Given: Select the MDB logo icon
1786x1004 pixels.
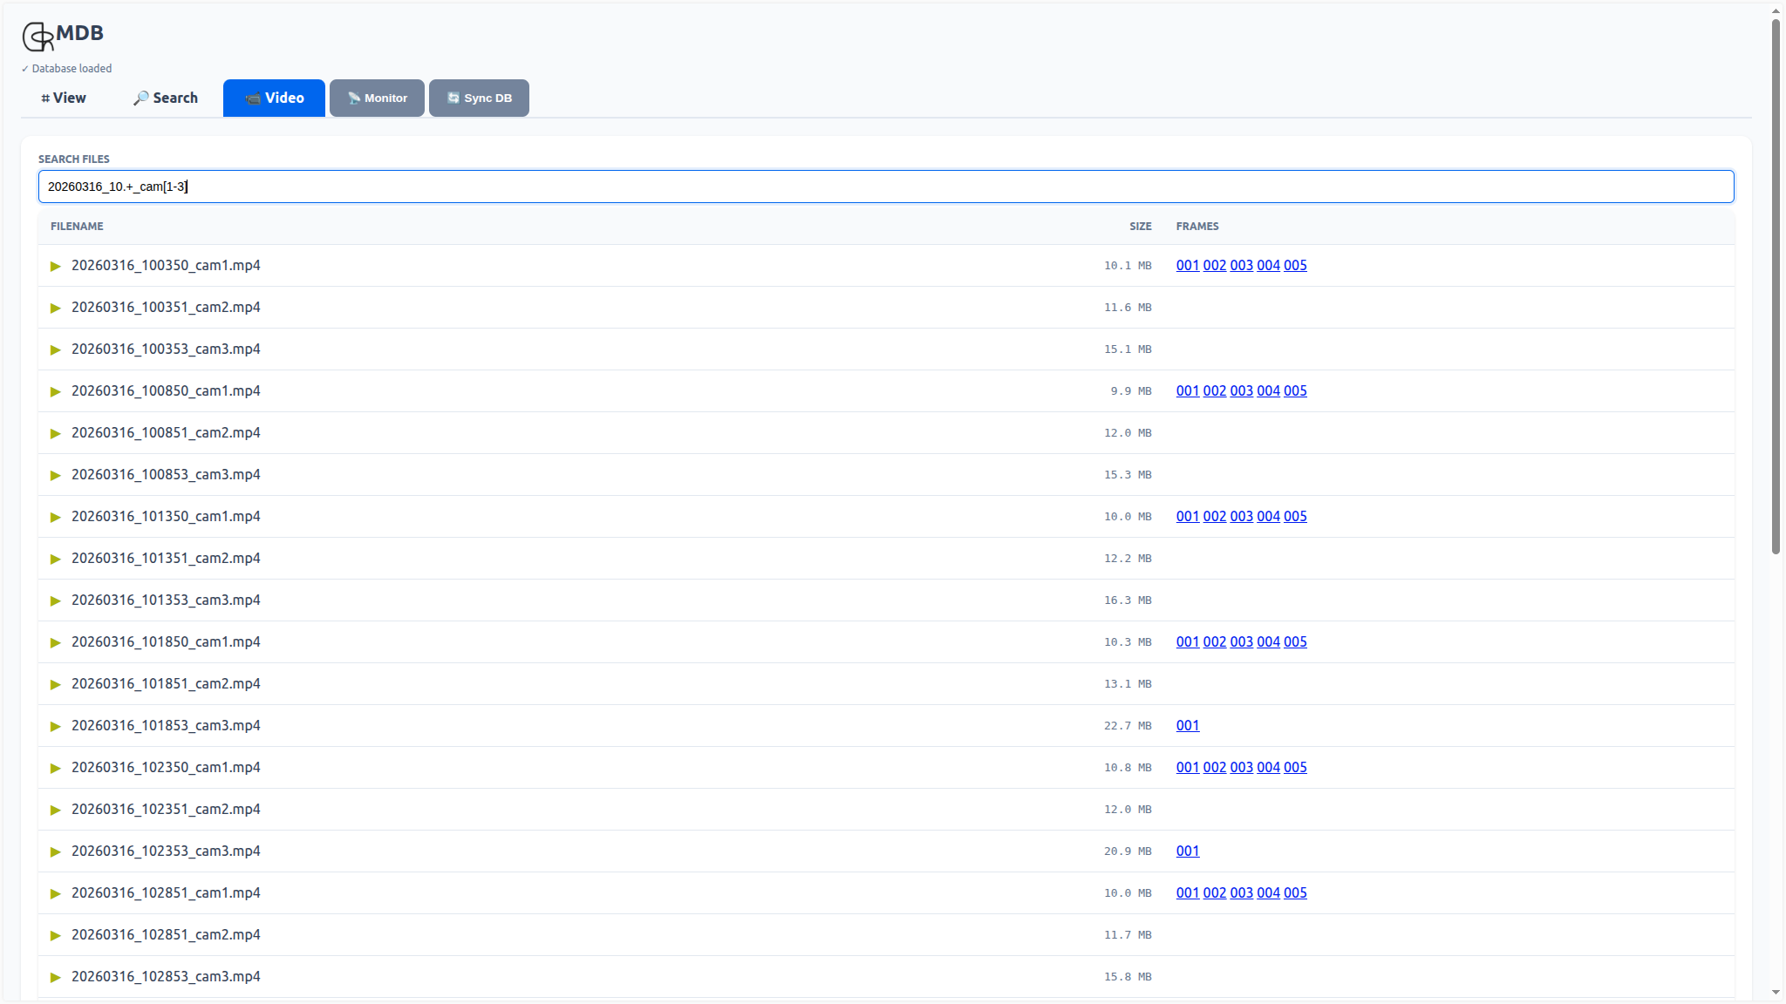Looking at the screenshot, I should click(x=37, y=37).
